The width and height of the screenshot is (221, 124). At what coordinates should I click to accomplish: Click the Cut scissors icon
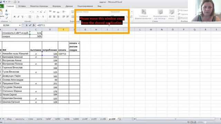click(x=6, y=10)
